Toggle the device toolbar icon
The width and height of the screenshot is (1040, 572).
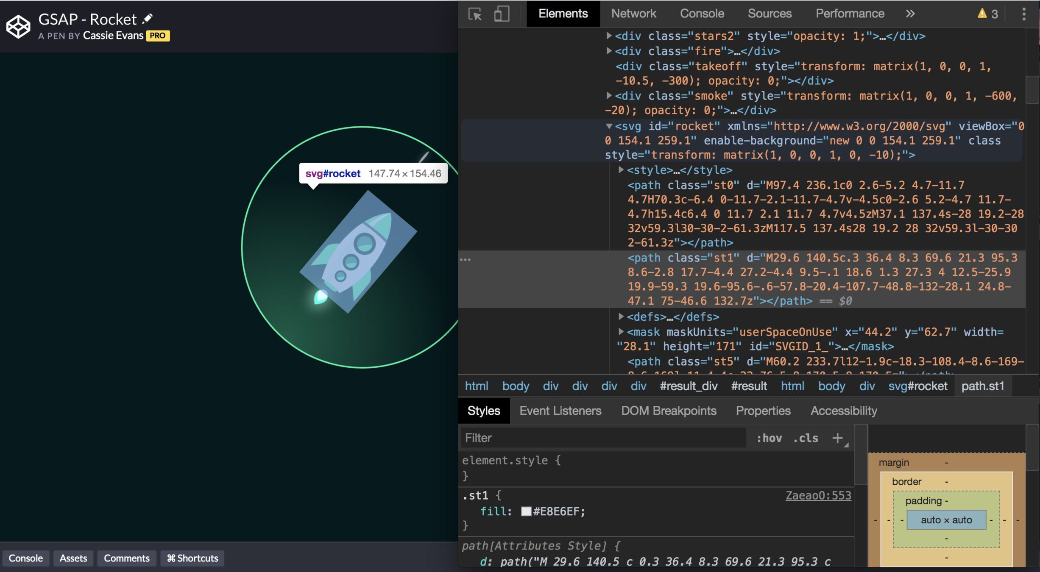click(x=502, y=14)
